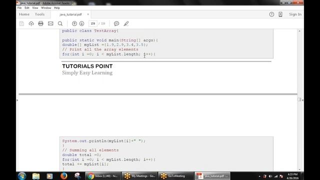Click the "public class TestArray" code line
Screen dimensions: 320x180
tap(90, 31)
